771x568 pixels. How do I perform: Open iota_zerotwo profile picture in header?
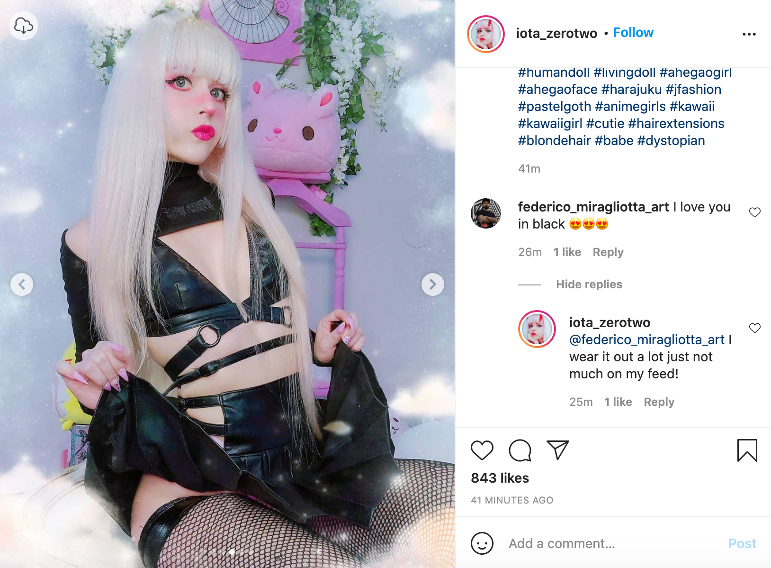[485, 34]
